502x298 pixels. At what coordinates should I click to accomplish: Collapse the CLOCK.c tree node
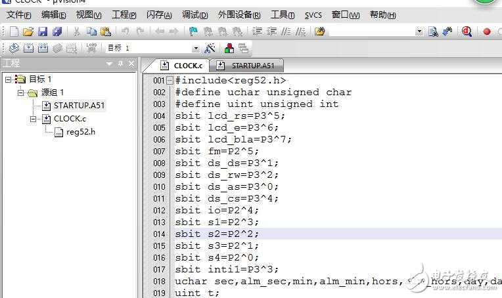[34, 119]
